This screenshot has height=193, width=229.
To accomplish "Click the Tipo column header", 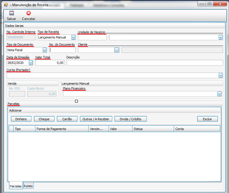I will tap(24, 129).
